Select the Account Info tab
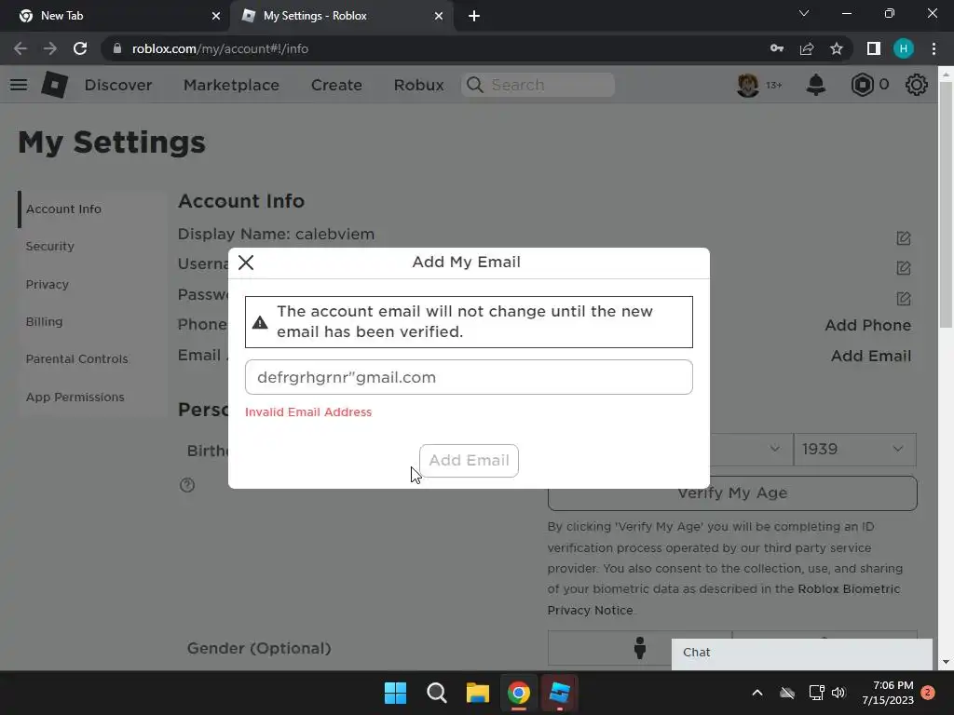This screenshot has width=954, height=715. (x=63, y=209)
